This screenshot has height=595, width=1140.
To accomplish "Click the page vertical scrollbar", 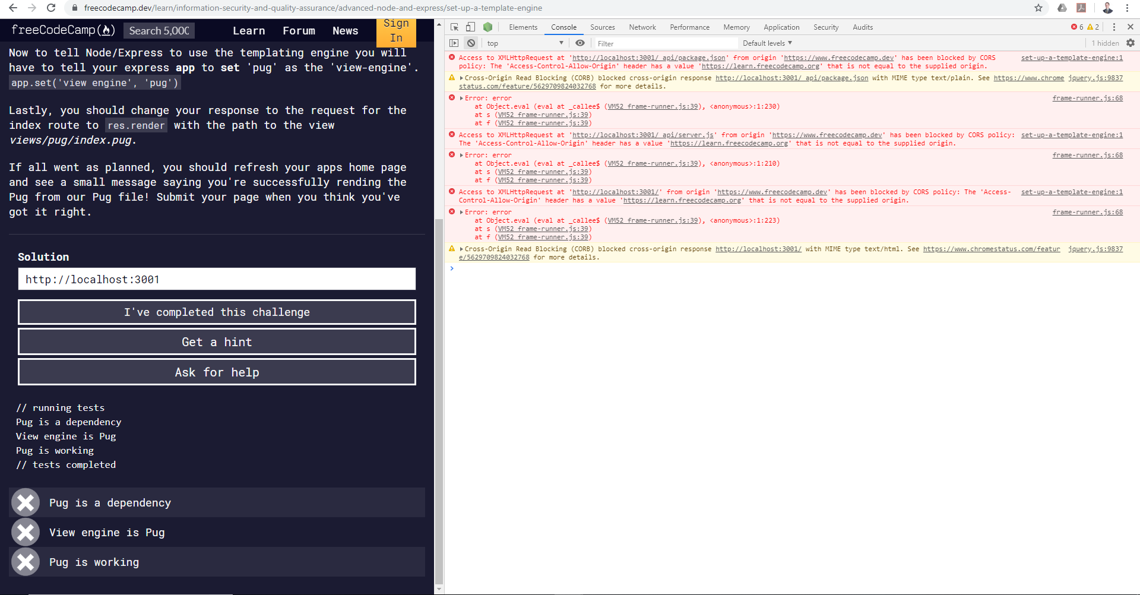I will (439, 401).
